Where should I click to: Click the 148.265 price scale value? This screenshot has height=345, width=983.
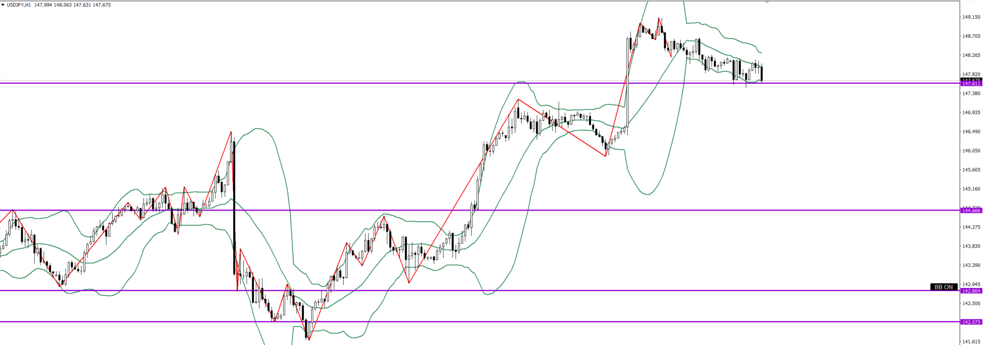pos(971,55)
